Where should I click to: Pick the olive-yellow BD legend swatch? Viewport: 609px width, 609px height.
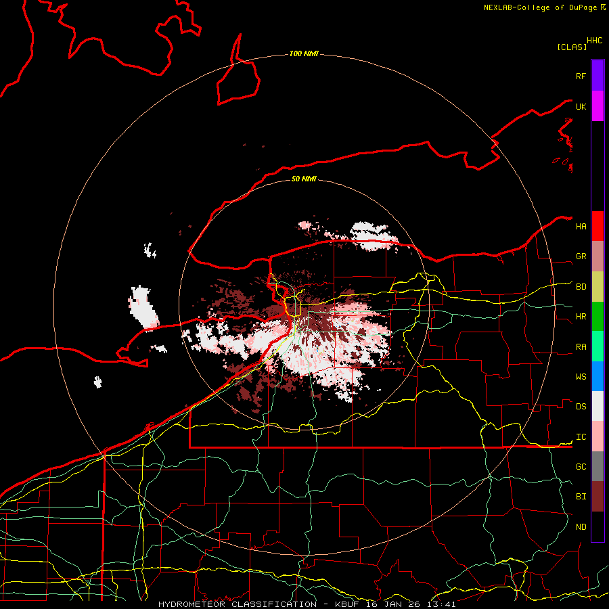tap(597, 287)
